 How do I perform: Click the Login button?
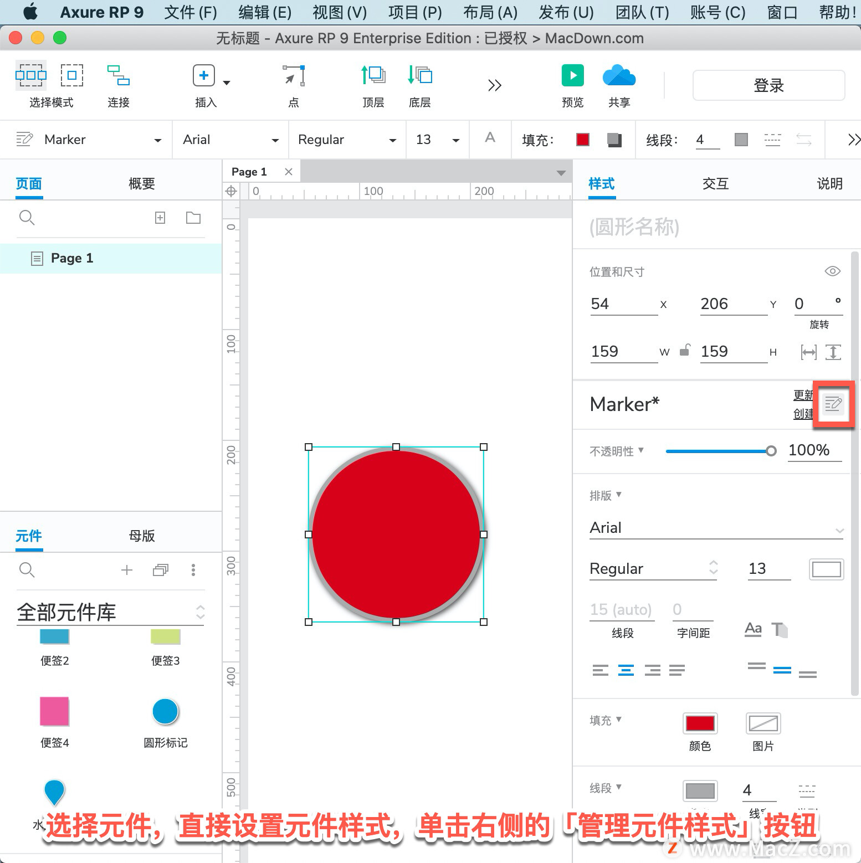[x=769, y=85]
